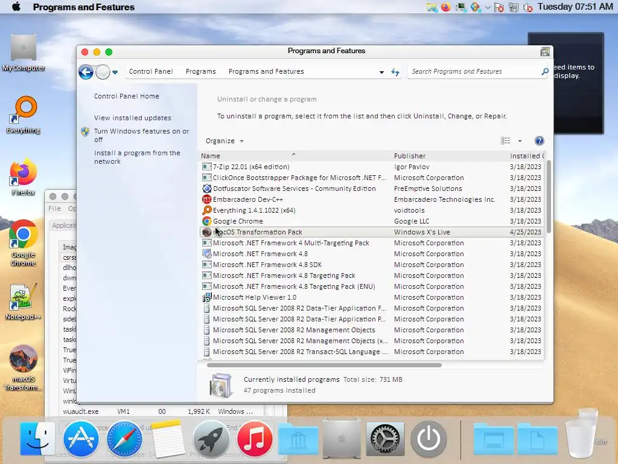The image size is (618, 464).
Task: Open the Organize dropdown menu
Action: tap(225, 141)
